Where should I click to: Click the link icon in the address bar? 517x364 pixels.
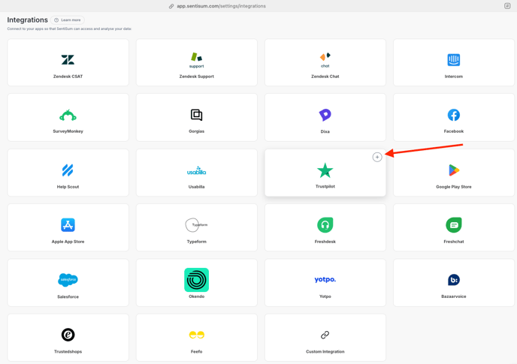tap(171, 6)
